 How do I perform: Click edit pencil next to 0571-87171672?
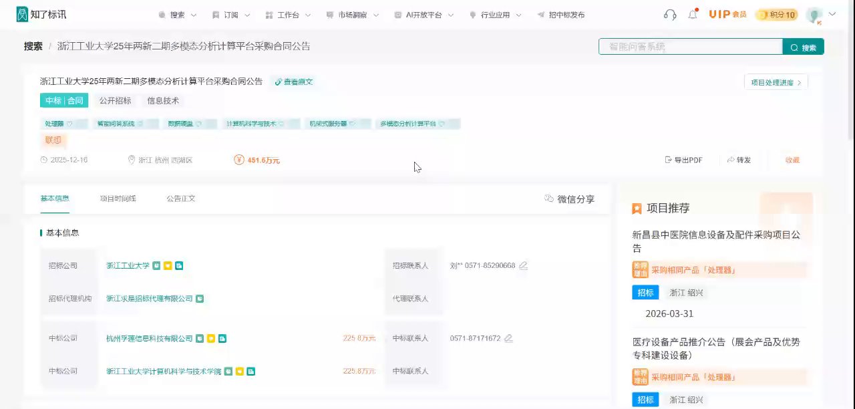pyautogui.click(x=509, y=338)
